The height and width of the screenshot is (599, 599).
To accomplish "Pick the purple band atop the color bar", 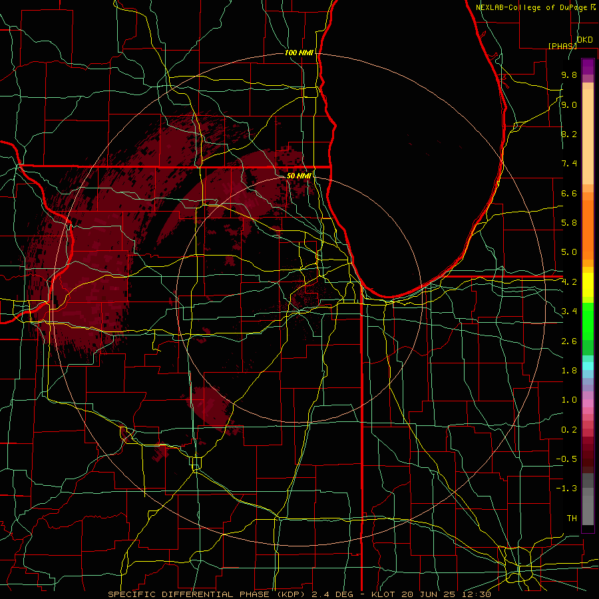I will [588, 67].
